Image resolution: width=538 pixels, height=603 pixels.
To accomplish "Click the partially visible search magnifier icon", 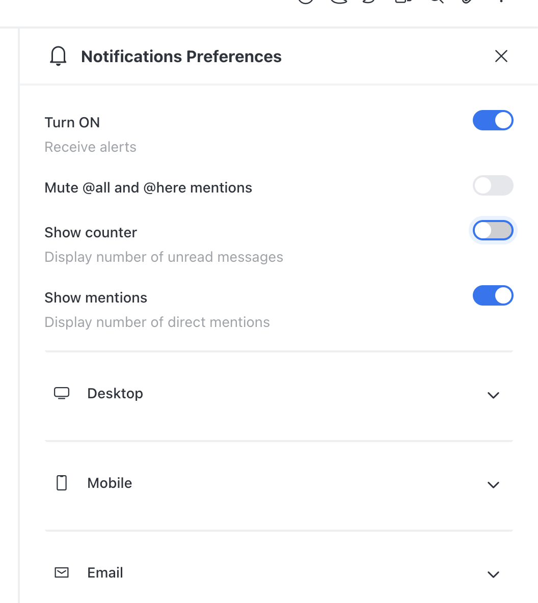I will tap(437, 2).
